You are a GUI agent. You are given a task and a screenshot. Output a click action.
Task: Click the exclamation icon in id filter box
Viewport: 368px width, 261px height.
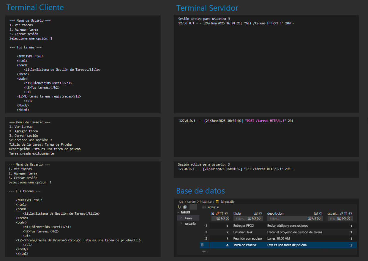[x=227, y=218]
